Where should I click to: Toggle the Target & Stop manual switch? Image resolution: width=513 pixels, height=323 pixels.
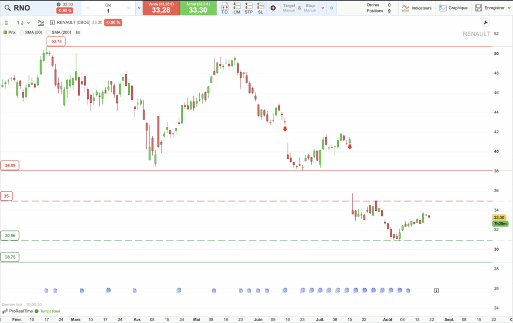tap(275, 8)
